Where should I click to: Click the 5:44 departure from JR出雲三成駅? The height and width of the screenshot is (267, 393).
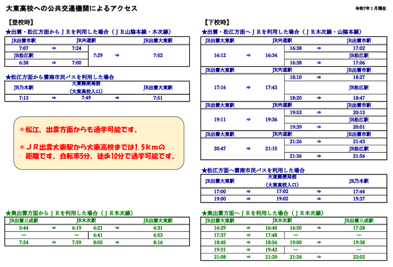[x=24, y=228]
